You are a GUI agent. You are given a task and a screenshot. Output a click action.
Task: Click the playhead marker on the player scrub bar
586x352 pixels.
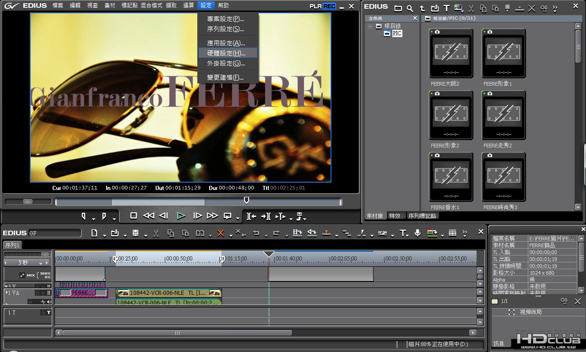click(246, 200)
